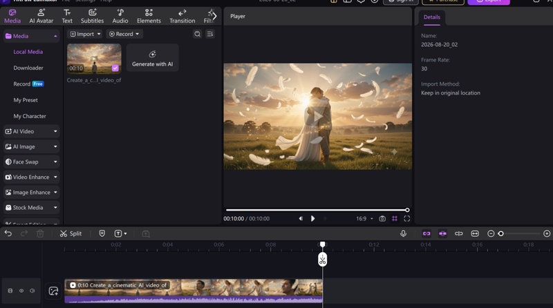Click the greyed AI tool icon in timeline toolbar
Image resolution: width=553 pixels, height=308 pixels.
(146, 233)
